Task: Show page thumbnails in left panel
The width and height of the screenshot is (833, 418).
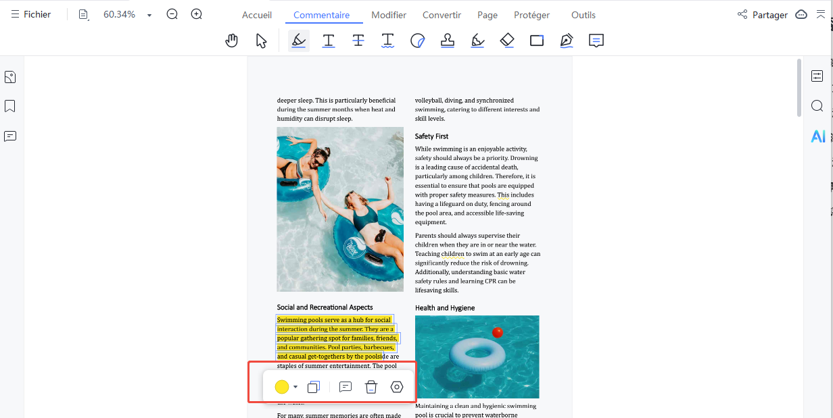Action: (x=10, y=76)
